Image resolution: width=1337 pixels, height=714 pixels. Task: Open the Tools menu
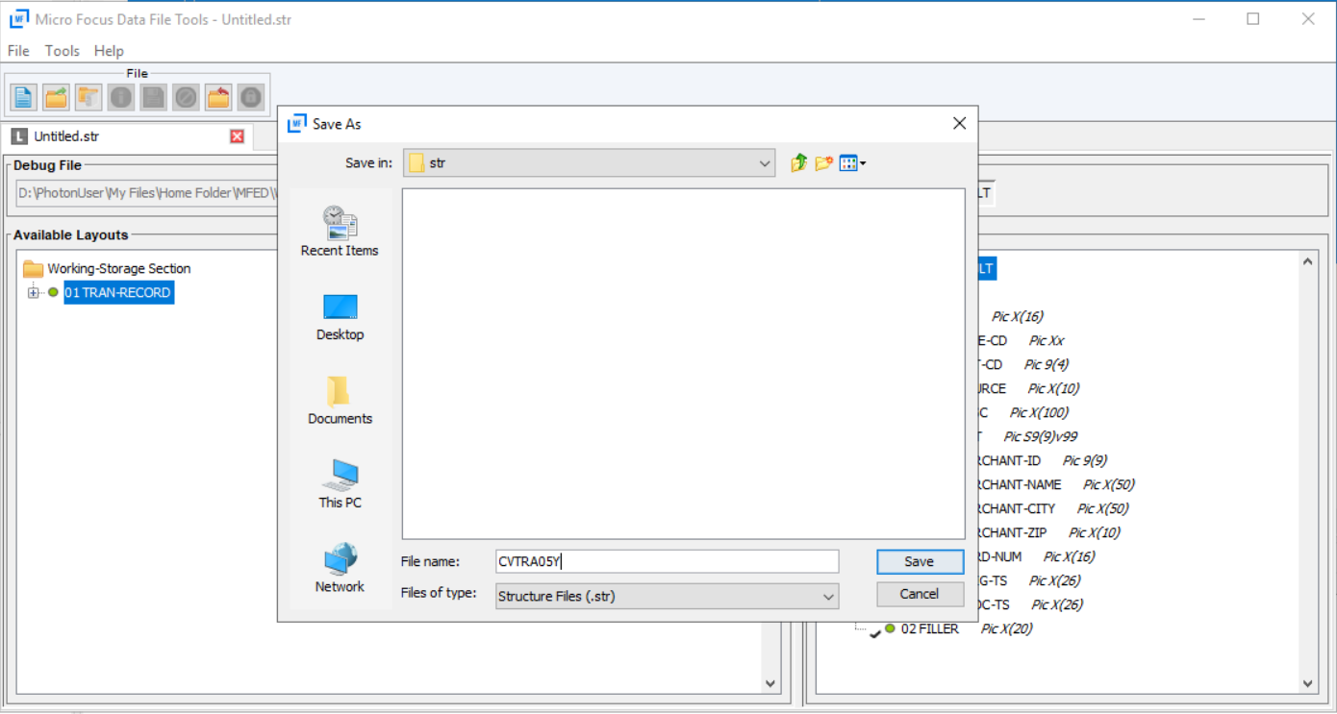pos(62,51)
